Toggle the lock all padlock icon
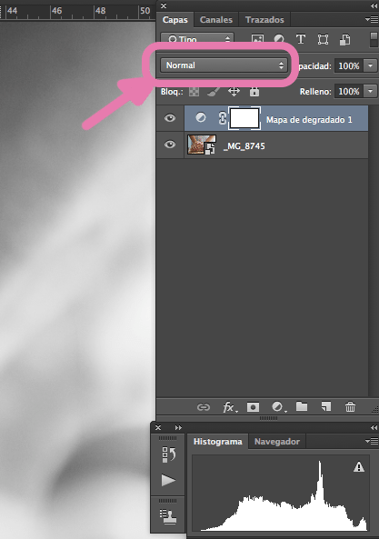The height and width of the screenshot is (539, 379). 254,92
